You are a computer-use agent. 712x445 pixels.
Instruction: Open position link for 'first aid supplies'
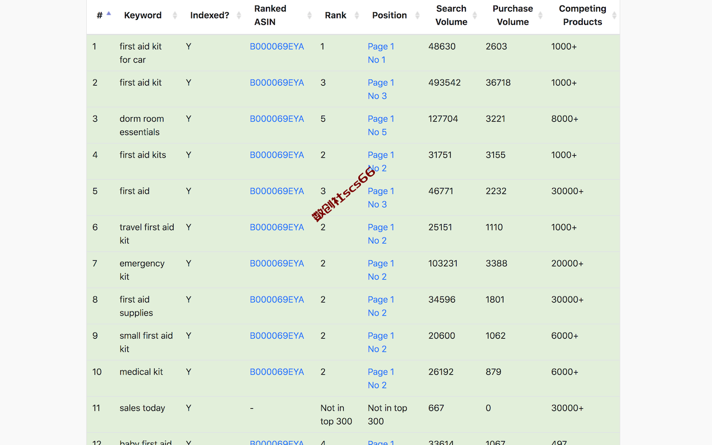tap(381, 306)
